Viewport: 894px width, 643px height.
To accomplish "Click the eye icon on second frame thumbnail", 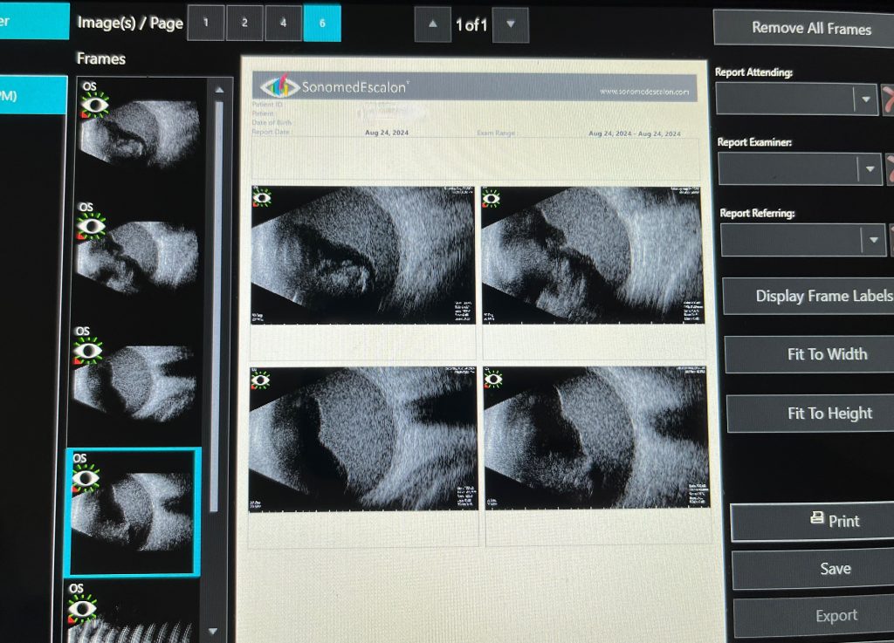I will click(x=91, y=227).
